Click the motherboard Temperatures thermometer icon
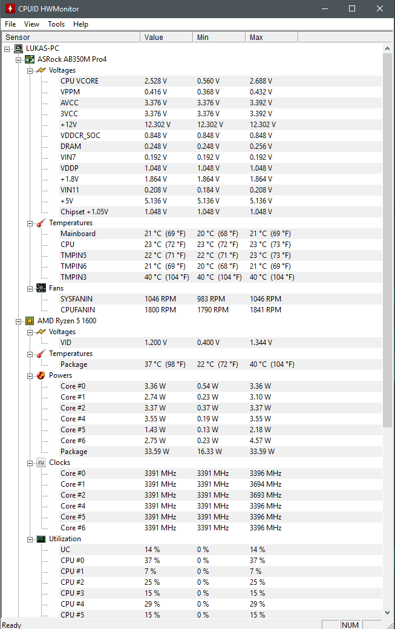The image size is (395, 629). [41, 223]
